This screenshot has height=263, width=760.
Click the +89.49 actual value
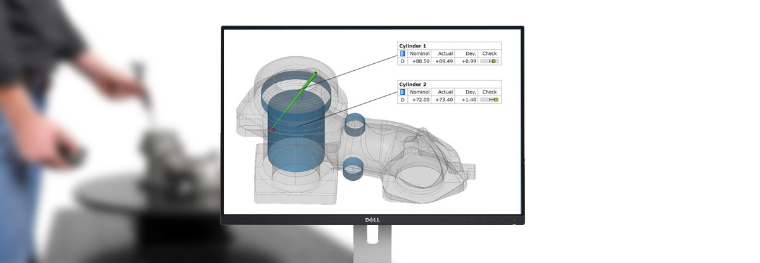coord(445,61)
